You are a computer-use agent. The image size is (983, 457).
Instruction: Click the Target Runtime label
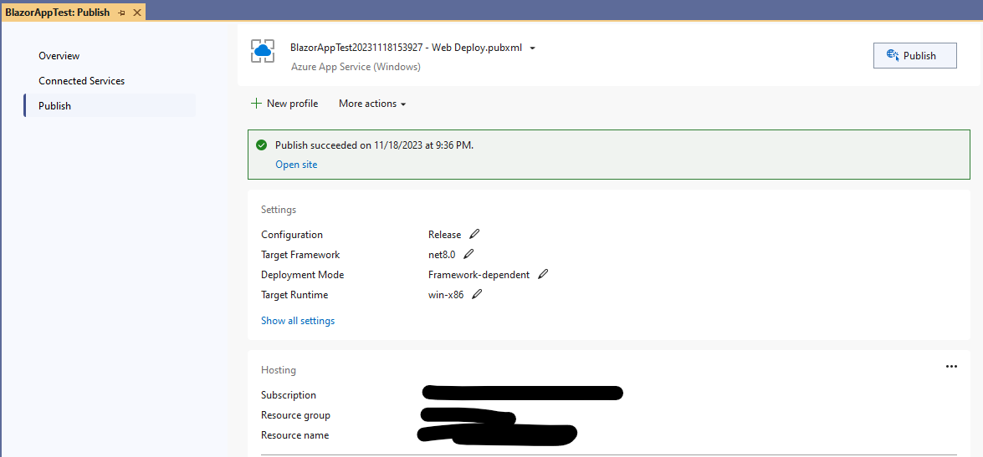coord(294,295)
